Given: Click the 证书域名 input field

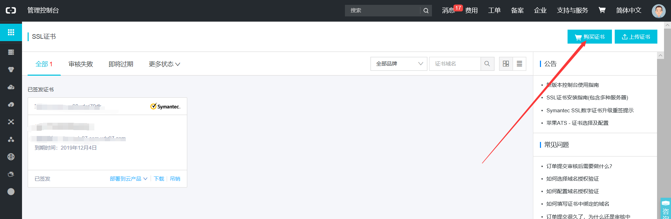Looking at the screenshot, I should tap(455, 64).
